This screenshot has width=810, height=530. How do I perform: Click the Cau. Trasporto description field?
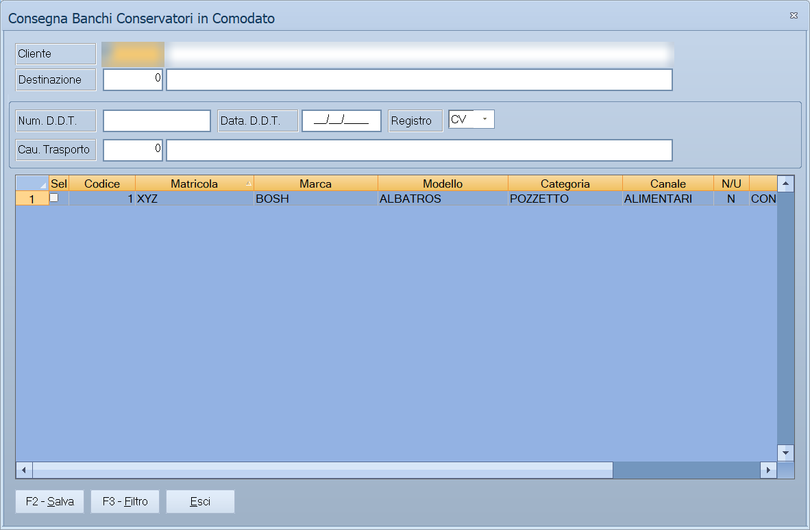pyautogui.click(x=419, y=150)
